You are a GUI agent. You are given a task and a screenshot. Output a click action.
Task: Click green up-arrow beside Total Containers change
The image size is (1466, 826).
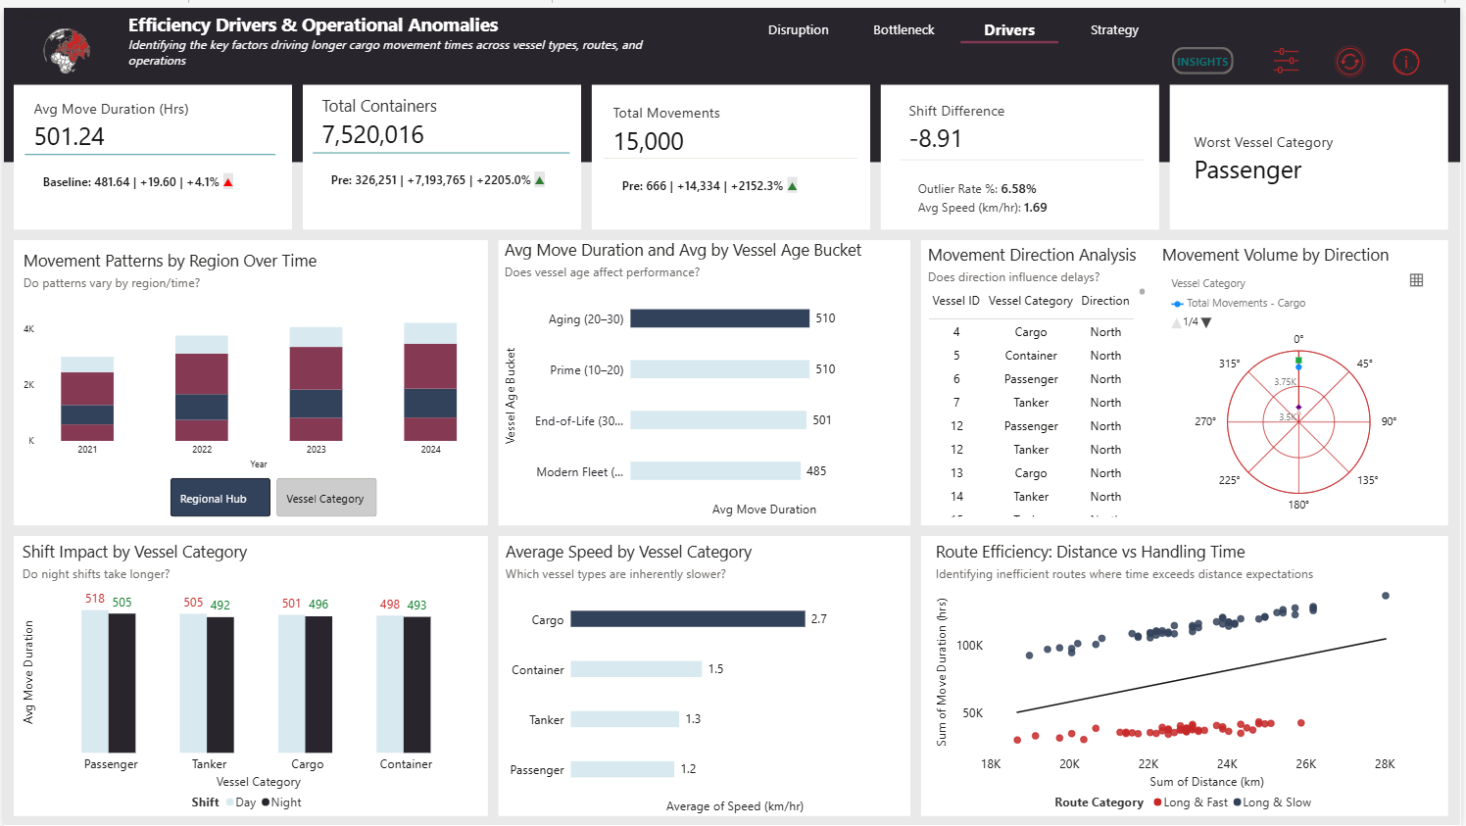539,180
